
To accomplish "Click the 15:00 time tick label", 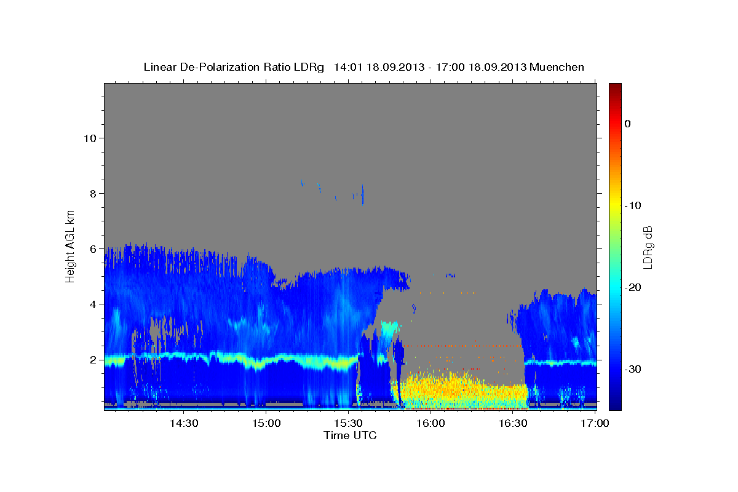I will tap(266, 423).
